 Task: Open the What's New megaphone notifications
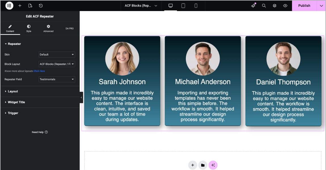click(x=253, y=6)
